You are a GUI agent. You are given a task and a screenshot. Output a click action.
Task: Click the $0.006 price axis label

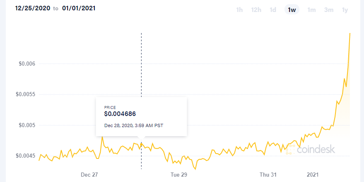point(27,64)
